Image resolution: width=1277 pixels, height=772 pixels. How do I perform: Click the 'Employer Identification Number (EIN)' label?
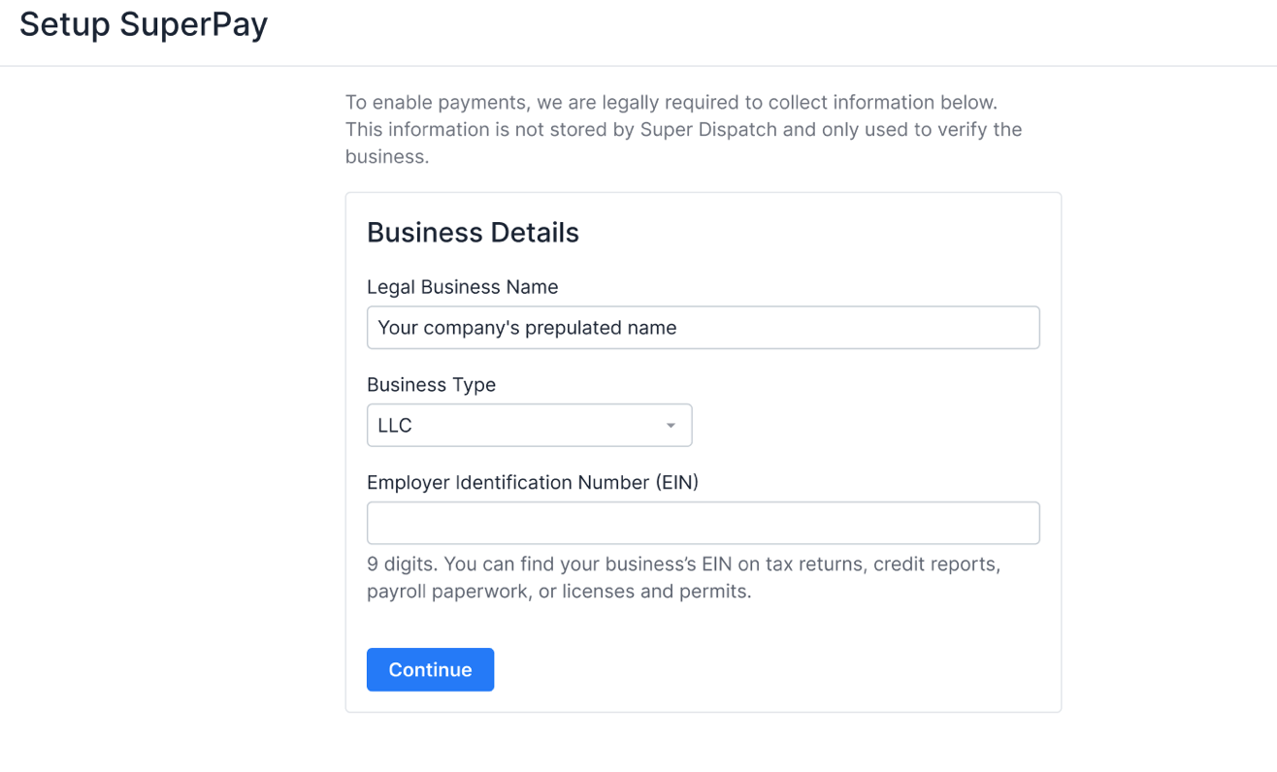(533, 482)
